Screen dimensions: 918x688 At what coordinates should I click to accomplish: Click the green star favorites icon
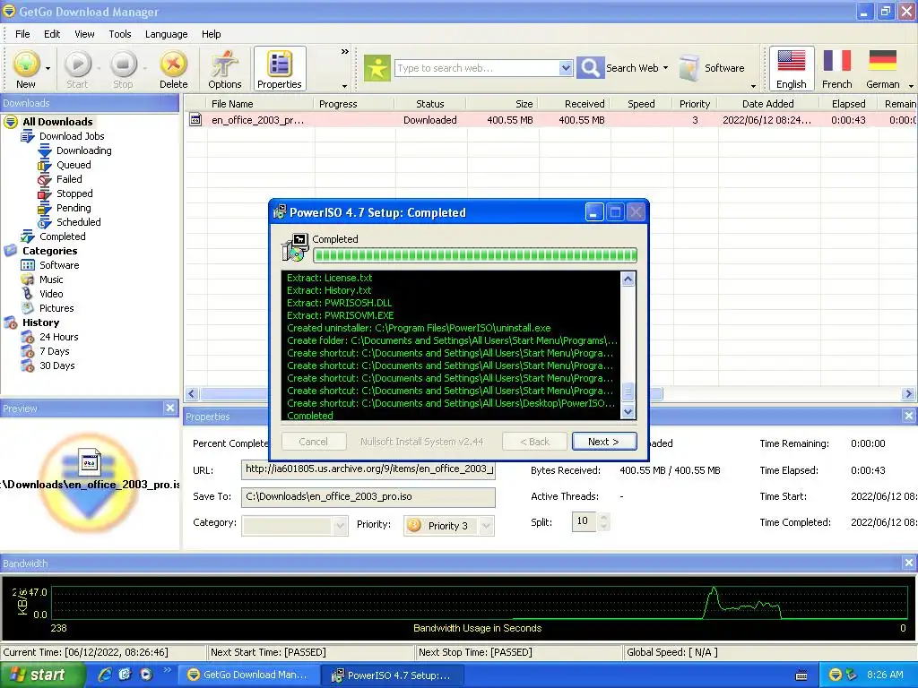[x=377, y=68]
